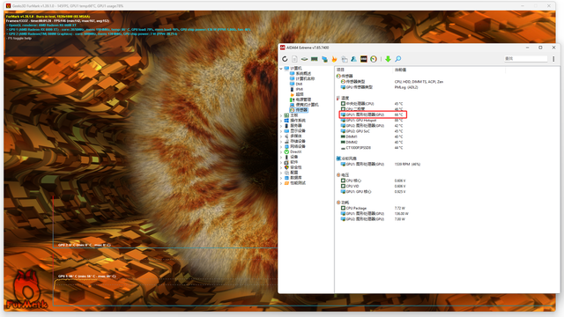Open the black OSD panel toolbar icon

tap(364, 59)
